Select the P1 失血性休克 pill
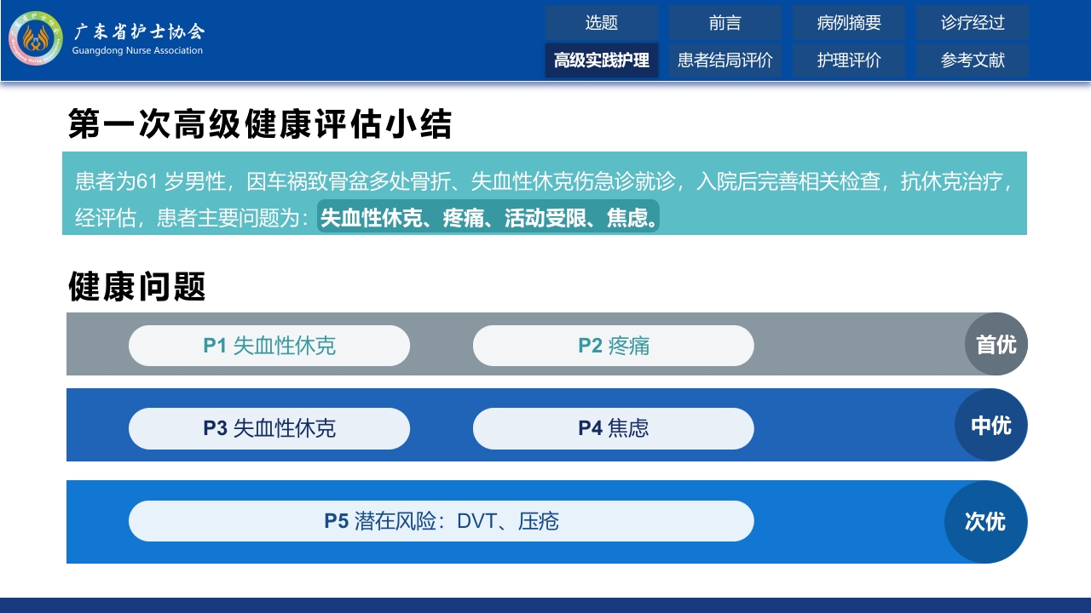The height and width of the screenshot is (613, 1091). coord(269,346)
